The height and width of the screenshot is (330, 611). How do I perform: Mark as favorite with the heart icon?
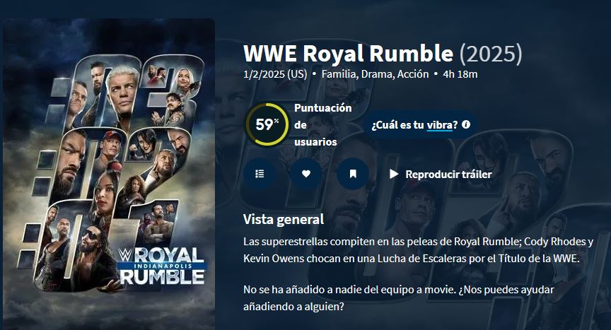click(x=306, y=174)
